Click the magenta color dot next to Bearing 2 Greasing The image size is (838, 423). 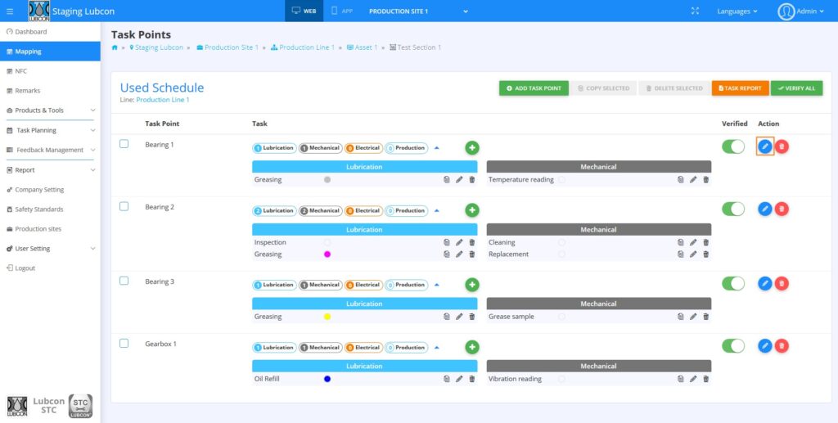[x=327, y=254]
